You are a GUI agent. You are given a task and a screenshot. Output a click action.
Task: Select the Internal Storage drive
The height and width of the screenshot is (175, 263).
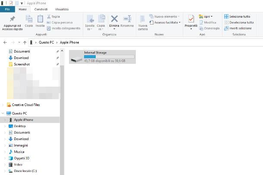[x=102, y=57]
